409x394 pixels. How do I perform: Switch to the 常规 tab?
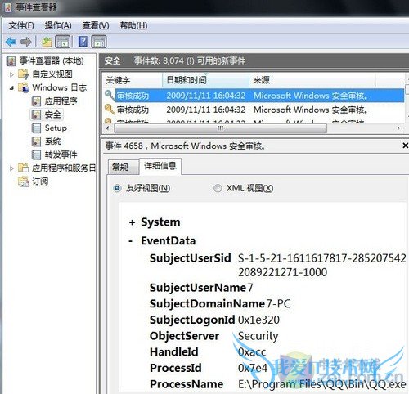tap(123, 167)
